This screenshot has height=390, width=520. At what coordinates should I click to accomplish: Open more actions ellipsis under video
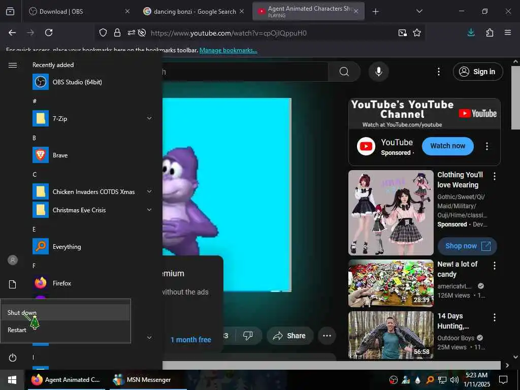[327, 336]
